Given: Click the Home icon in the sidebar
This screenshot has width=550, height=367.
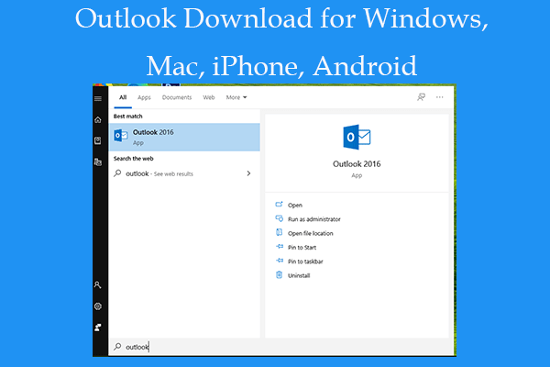Looking at the screenshot, I should click(98, 120).
